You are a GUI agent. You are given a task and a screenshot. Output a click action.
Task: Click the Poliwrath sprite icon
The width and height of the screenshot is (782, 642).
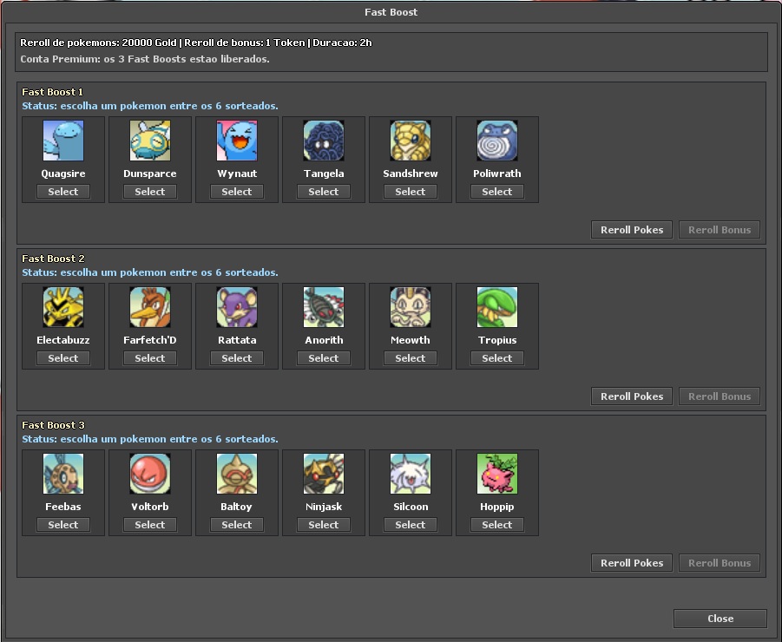(x=496, y=140)
